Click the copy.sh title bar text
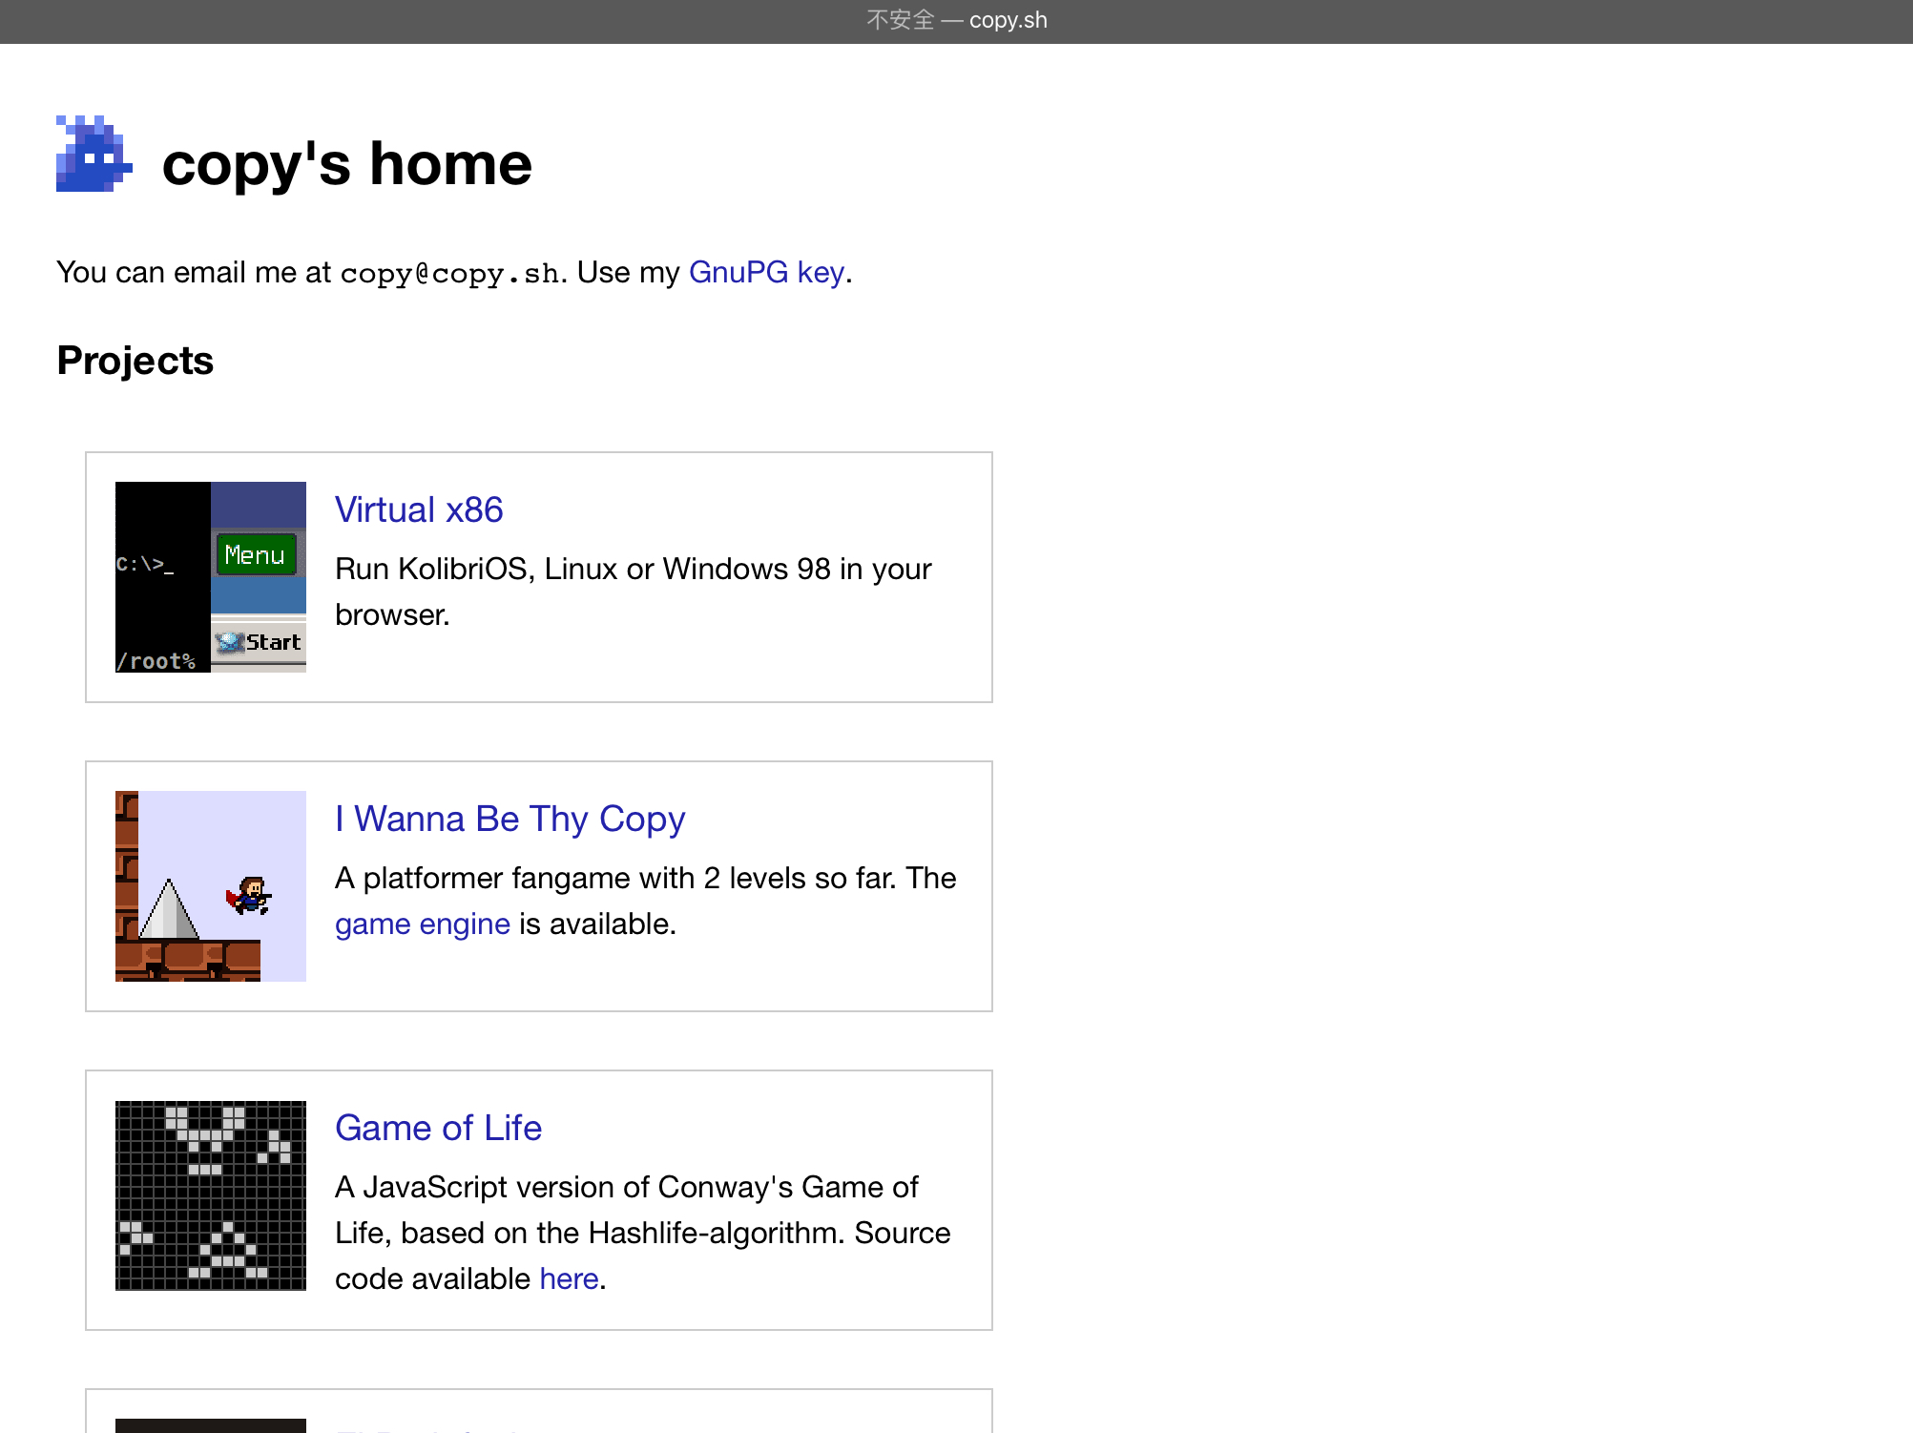This screenshot has height=1433, width=1913. point(1008,20)
